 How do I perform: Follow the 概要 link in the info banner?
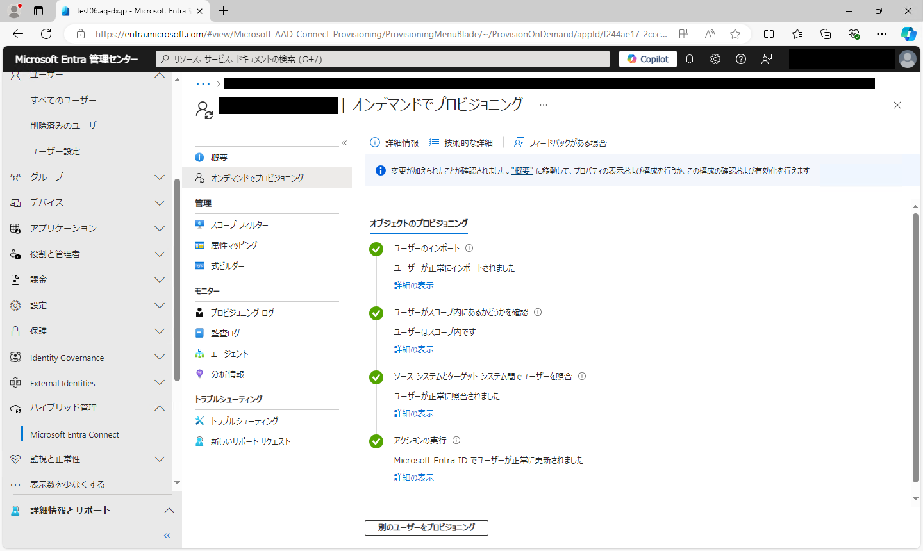(522, 171)
